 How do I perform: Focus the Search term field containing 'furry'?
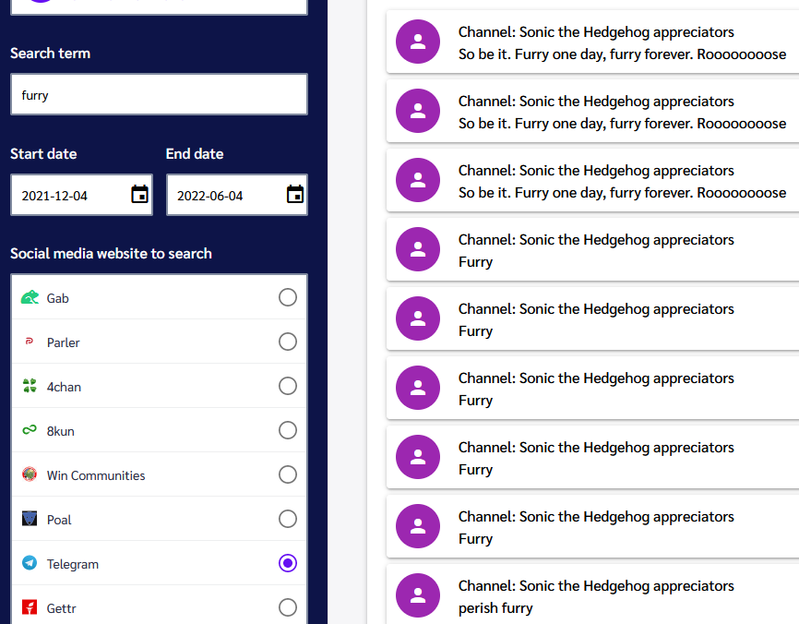[159, 94]
